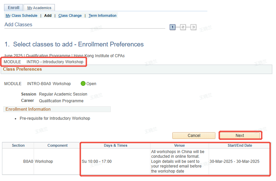
Task: Select the B0A0 section cell
Action: [x=28, y=161]
